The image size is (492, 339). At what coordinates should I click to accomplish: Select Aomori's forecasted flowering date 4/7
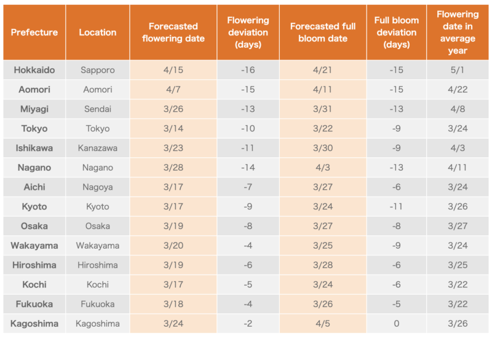(173, 90)
